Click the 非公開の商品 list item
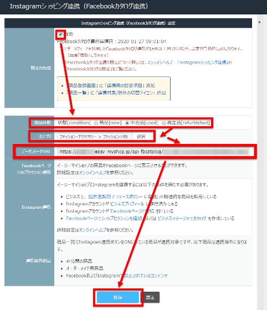 [79, 261]
